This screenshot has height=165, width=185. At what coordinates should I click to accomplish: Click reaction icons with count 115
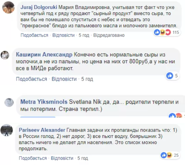166,33
